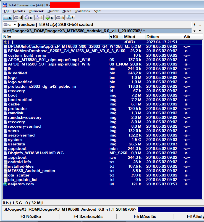
Task: Expand the path bar triangle
Action: [5, 31]
